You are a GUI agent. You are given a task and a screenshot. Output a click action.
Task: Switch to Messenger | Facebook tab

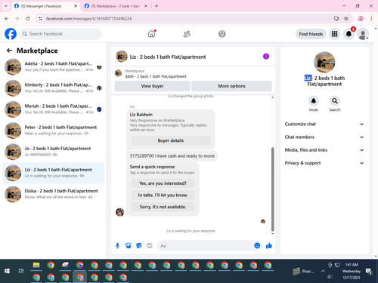[x=45, y=6]
